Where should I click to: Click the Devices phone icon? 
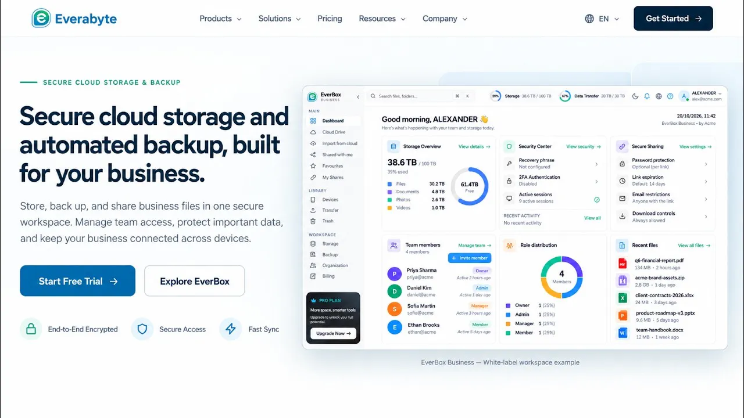pyautogui.click(x=313, y=200)
